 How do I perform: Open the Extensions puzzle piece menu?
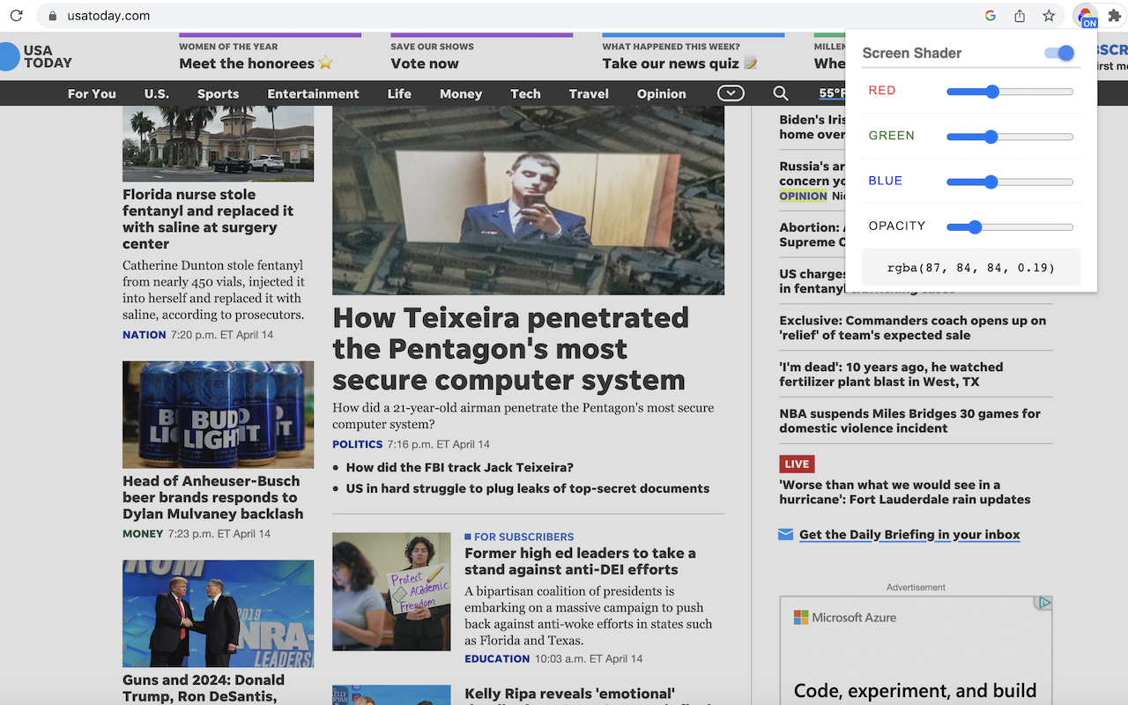(1114, 16)
